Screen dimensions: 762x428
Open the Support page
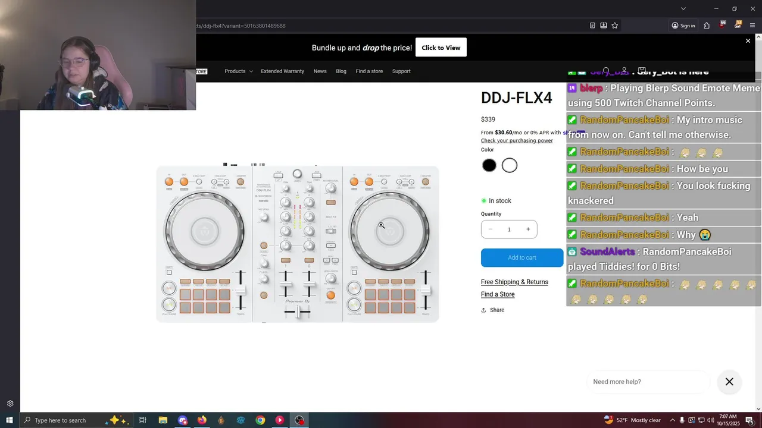point(401,71)
